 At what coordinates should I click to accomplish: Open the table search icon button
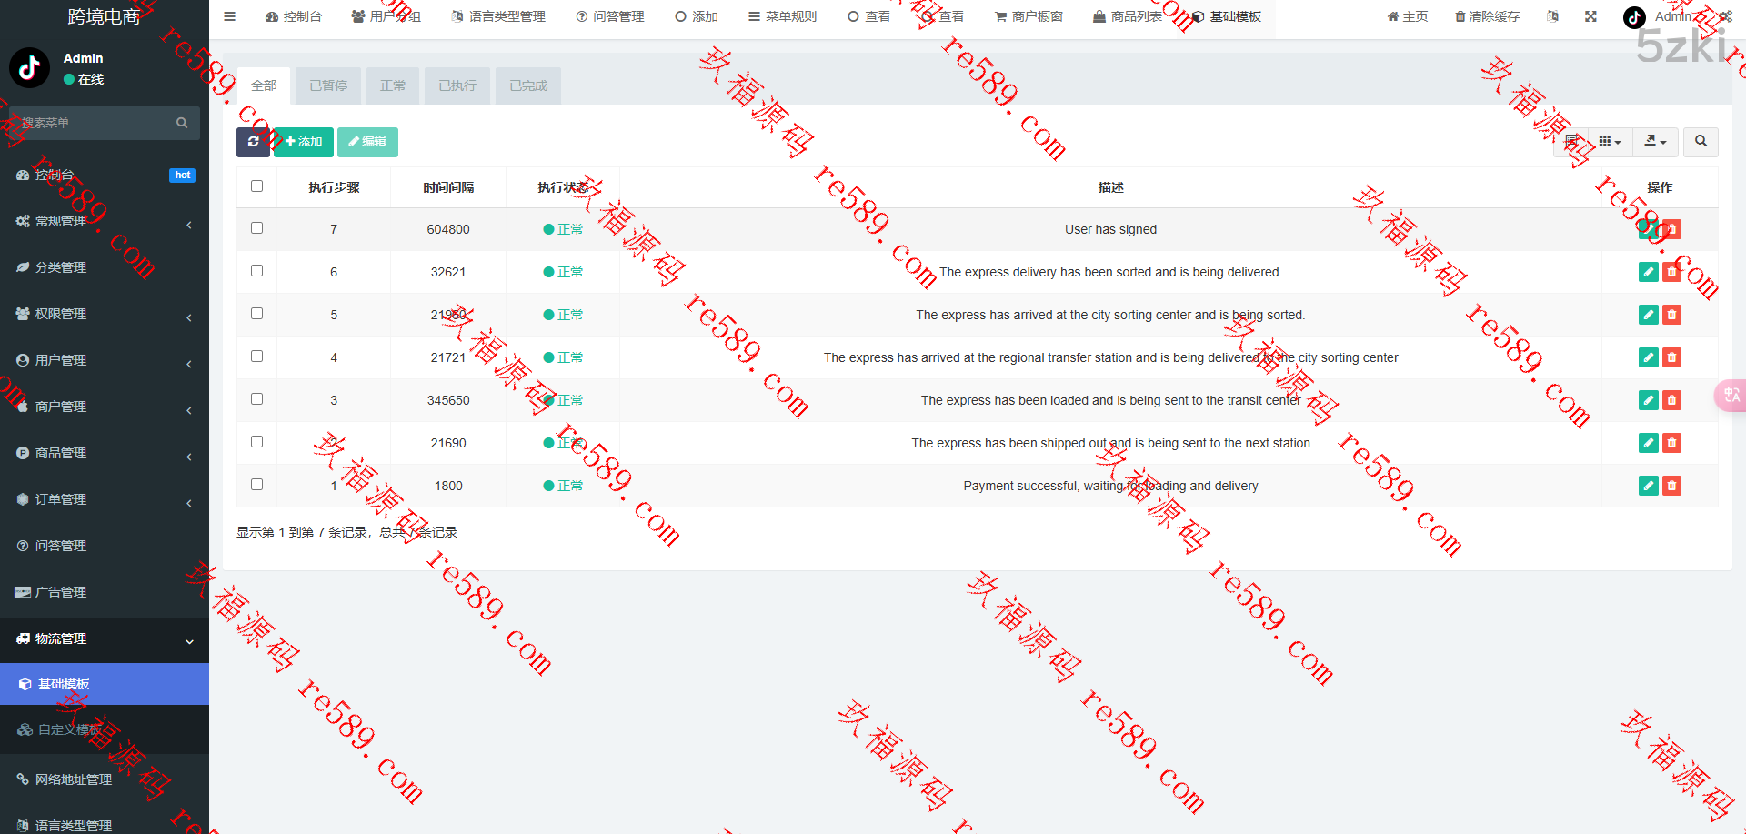click(x=1701, y=142)
